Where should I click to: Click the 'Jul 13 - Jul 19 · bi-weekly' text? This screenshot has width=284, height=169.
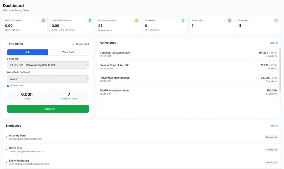click(x=63, y=30)
